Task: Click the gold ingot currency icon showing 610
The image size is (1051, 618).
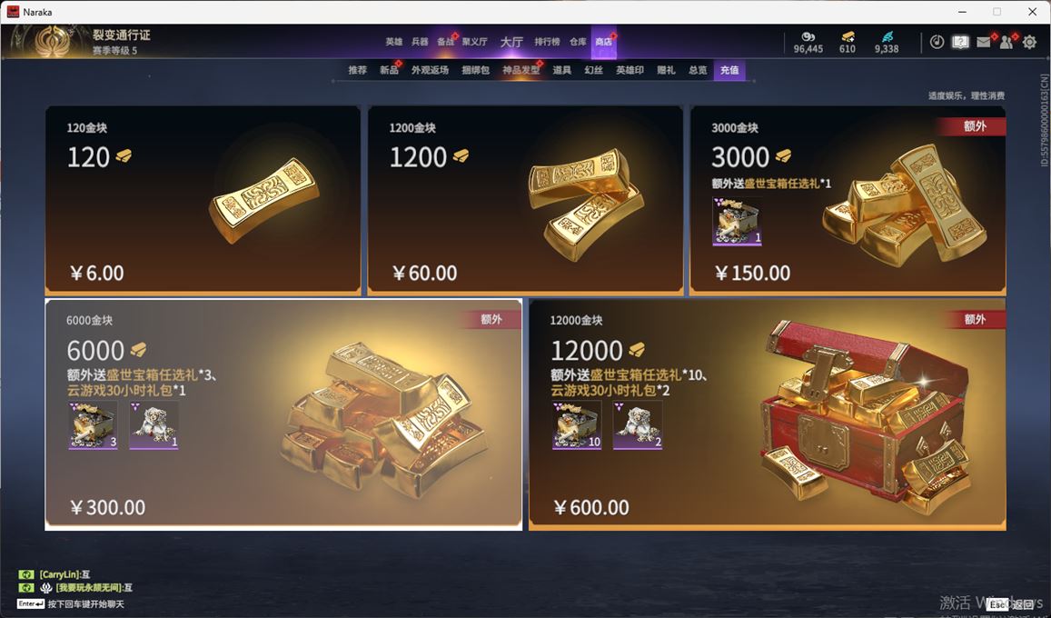Action: pos(848,36)
